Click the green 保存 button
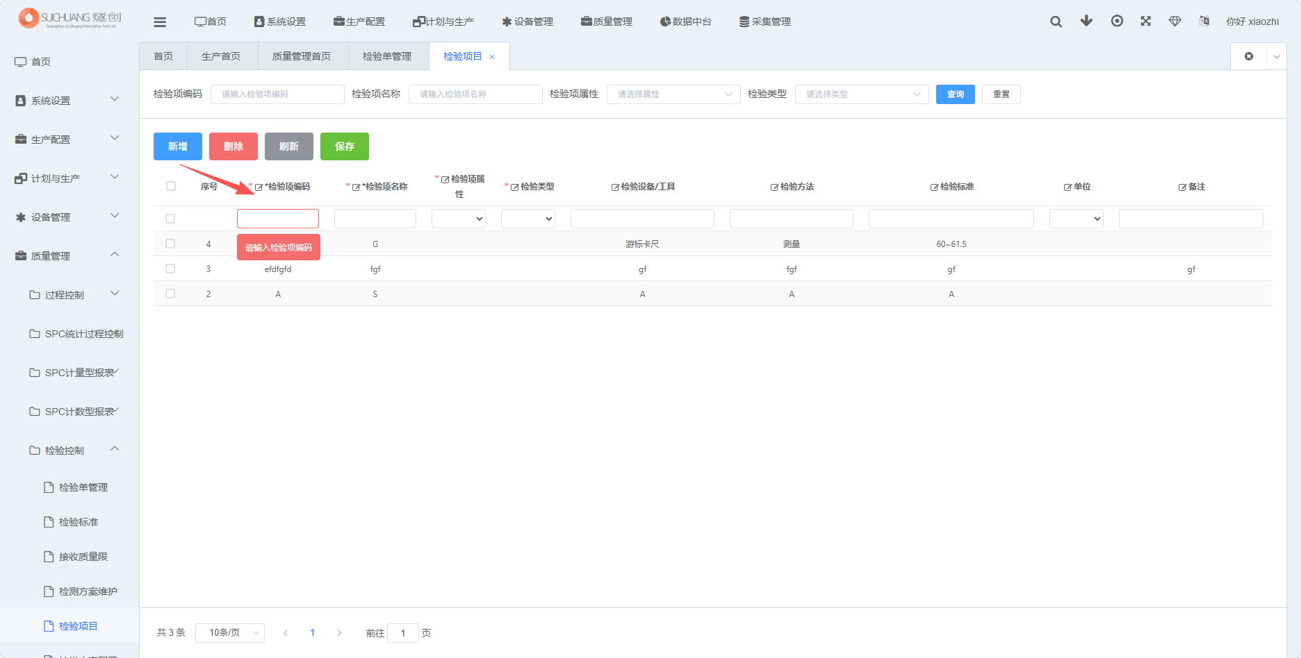The image size is (1301, 658). [345, 146]
